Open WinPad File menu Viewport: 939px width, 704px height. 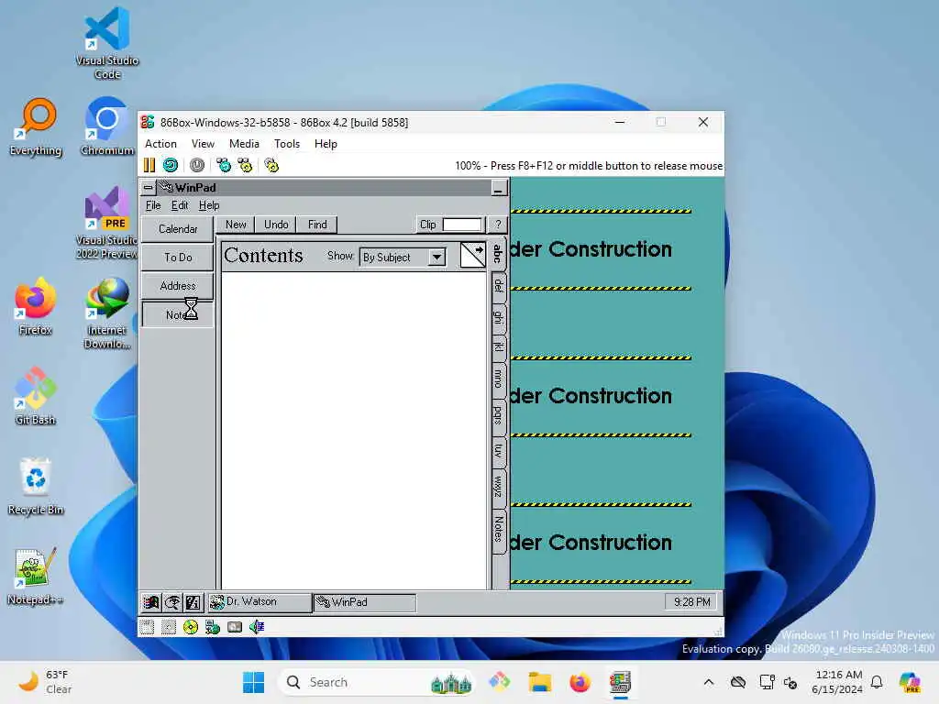click(x=153, y=205)
